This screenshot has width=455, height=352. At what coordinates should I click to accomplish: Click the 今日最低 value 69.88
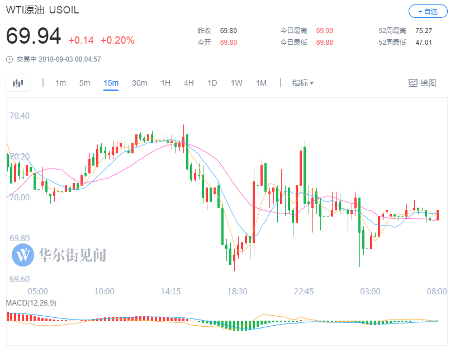pos(324,43)
